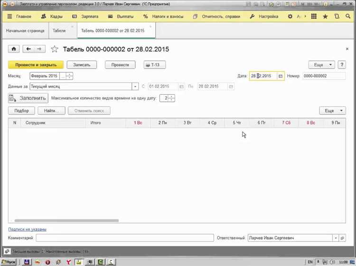Click the Провести и закрыть button
Image resolution: width=356 pixels, height=266 pixels.
36,65
